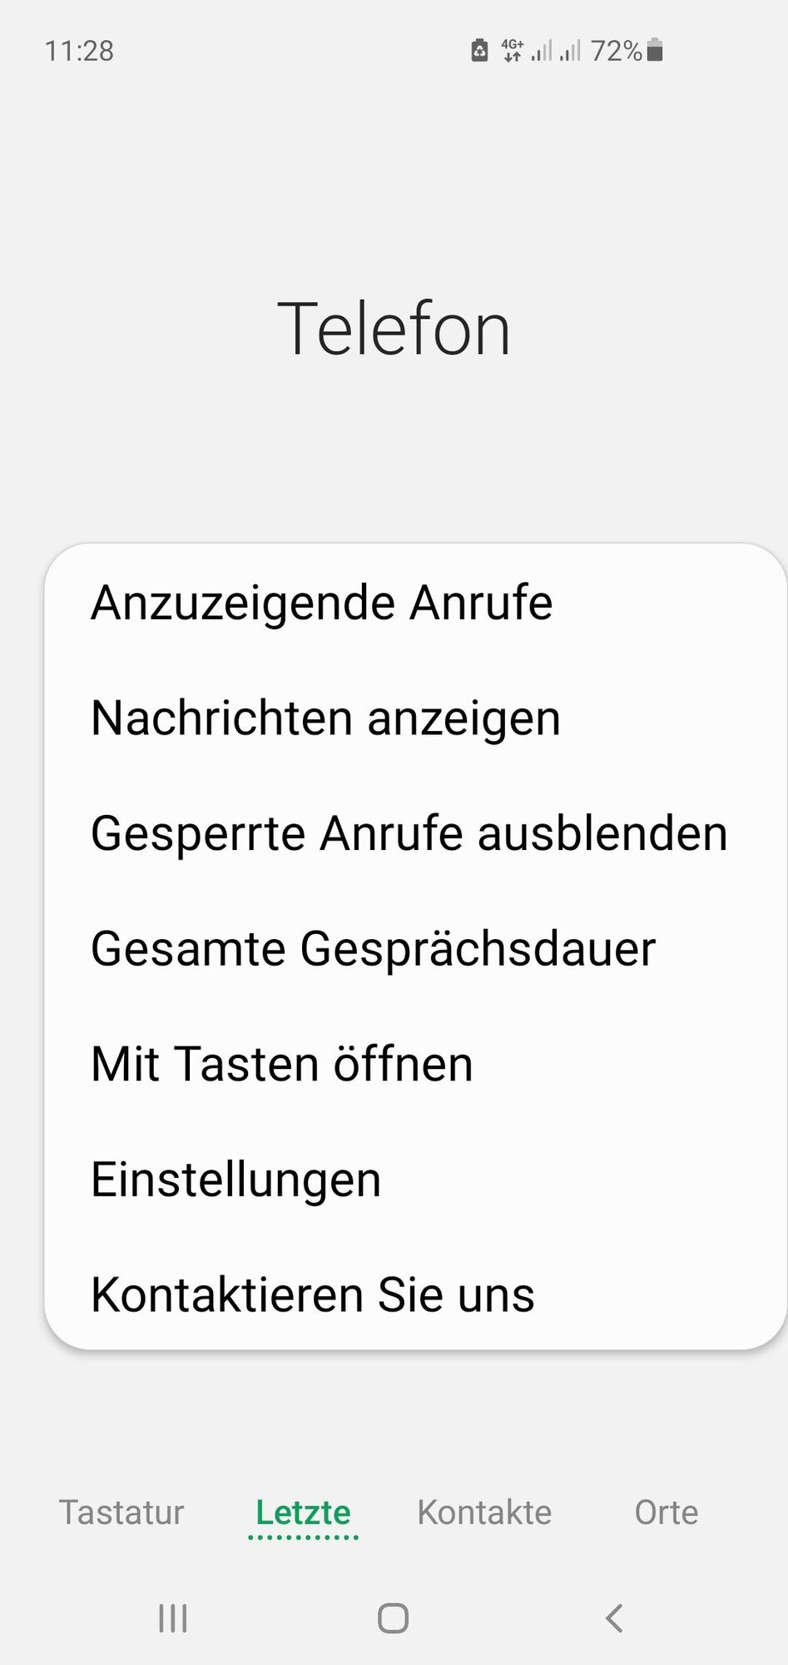788x1665 pixels.
Task: Choose Kontaktieren Sie uns
Action: click(x=415, y=1294)
